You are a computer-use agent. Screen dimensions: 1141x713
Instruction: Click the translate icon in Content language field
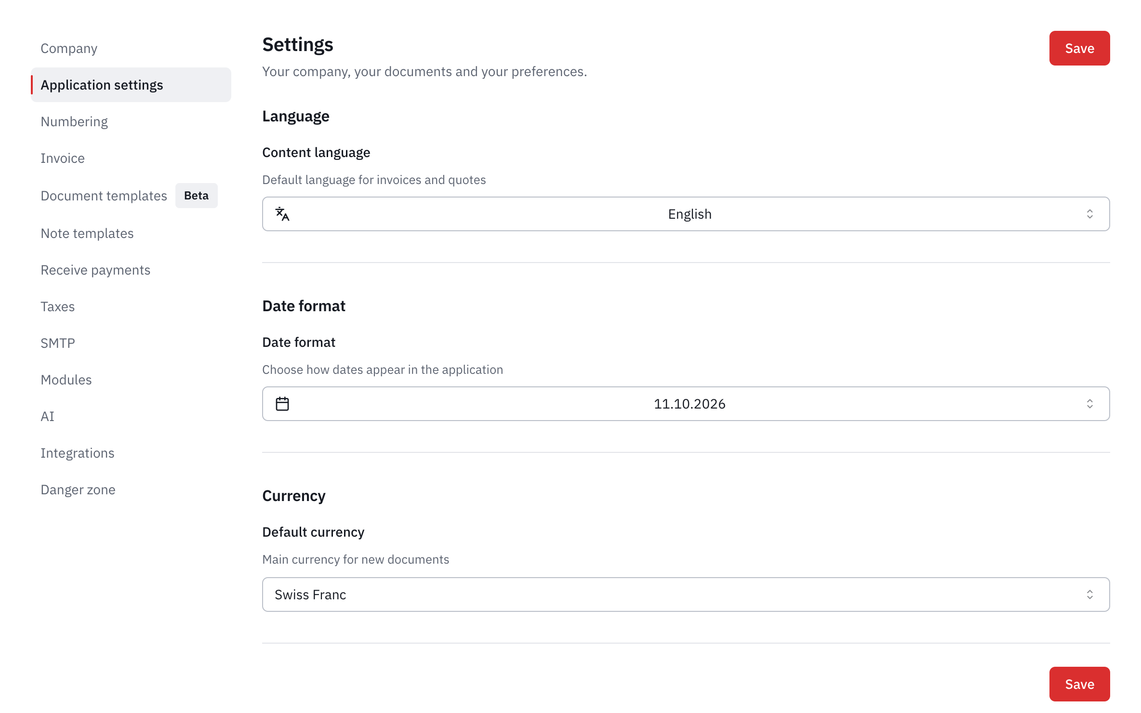tap(282, 214)
